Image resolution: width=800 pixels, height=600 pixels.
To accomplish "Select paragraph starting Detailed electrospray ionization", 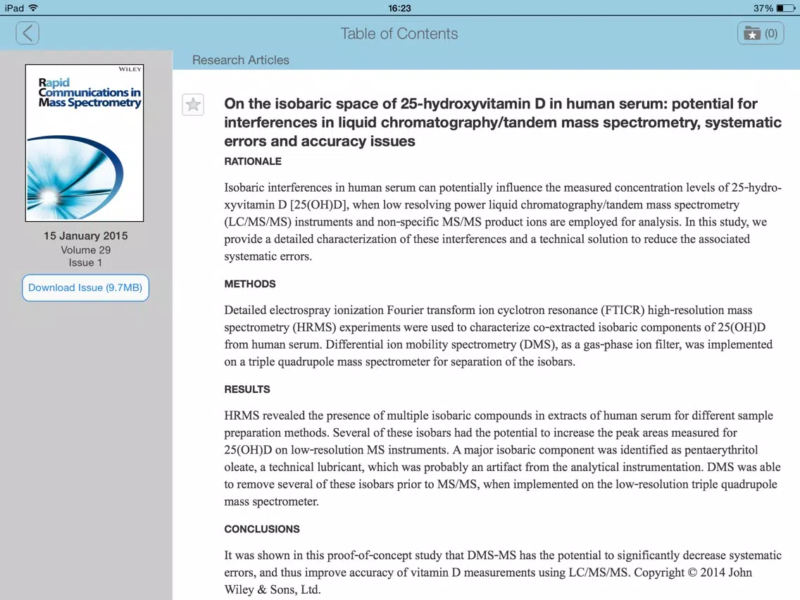I will click(499, 336).
